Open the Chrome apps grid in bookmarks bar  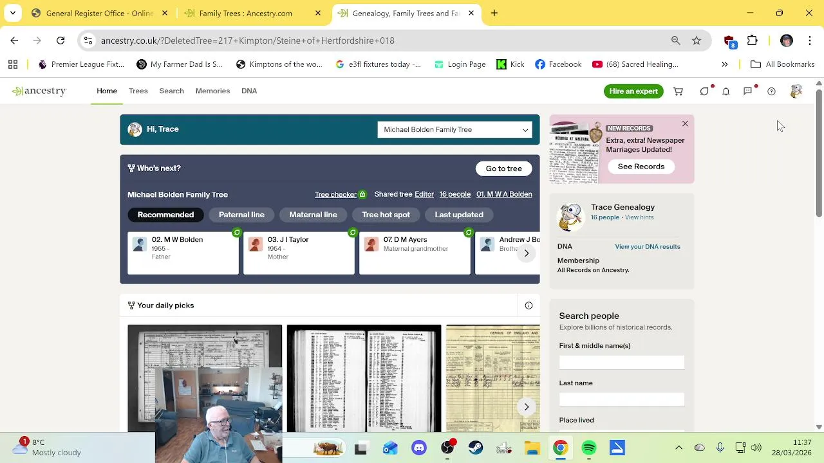click(13, 64)
